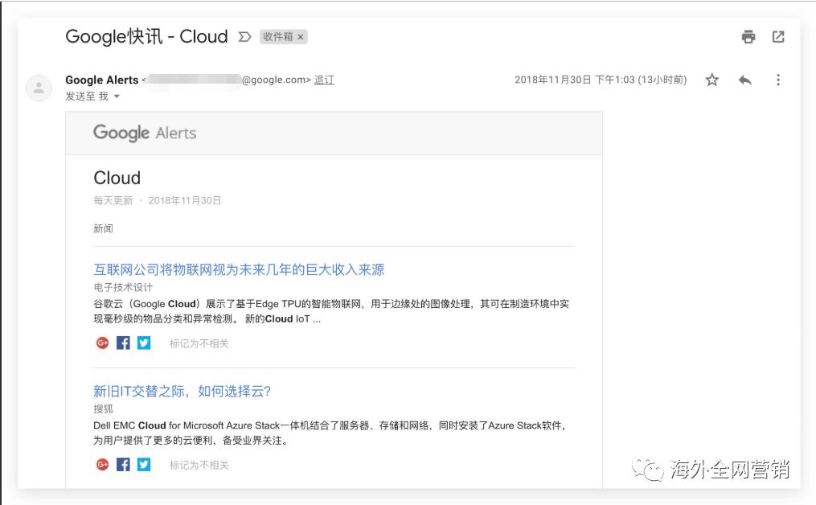The height and width of the screenshot is (505, 816).
Task: Unsubscribe via the 退订 link
Action: [325, 80]
